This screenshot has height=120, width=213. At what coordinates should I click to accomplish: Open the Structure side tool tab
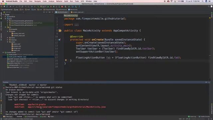pyautogui.click(x=1, y=26)
